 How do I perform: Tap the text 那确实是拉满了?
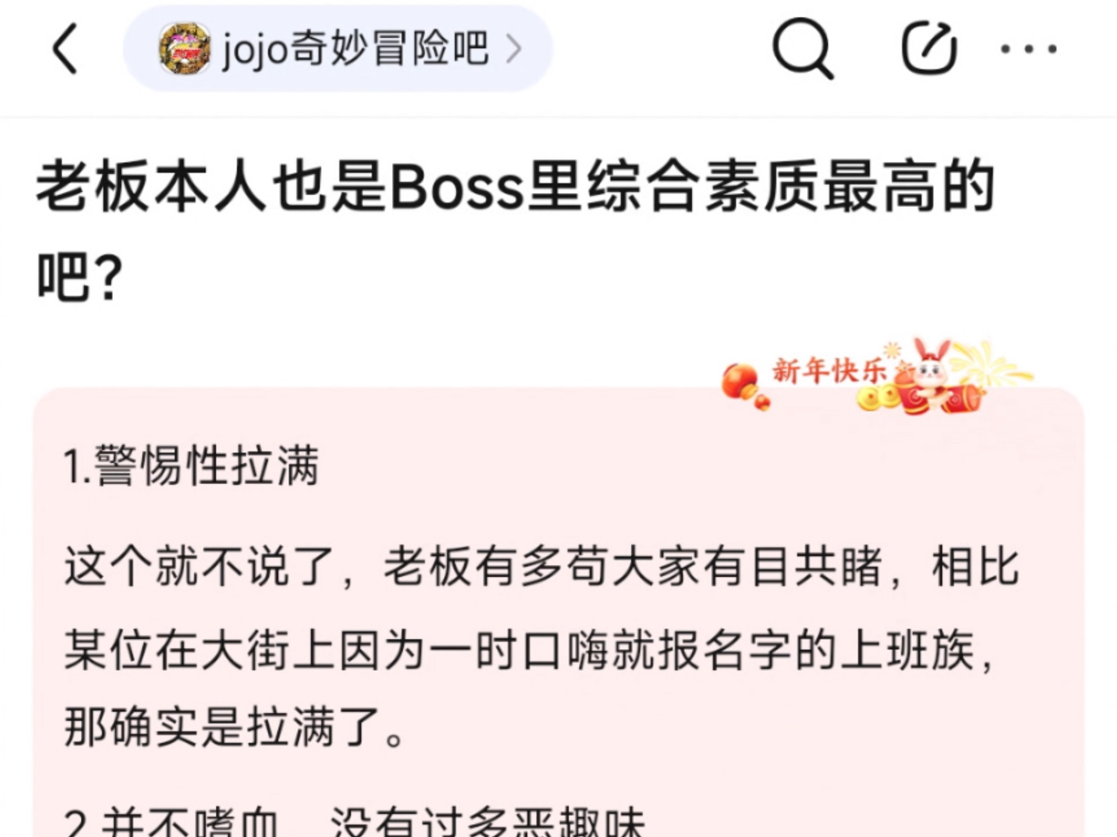click(x=234, y=727)
